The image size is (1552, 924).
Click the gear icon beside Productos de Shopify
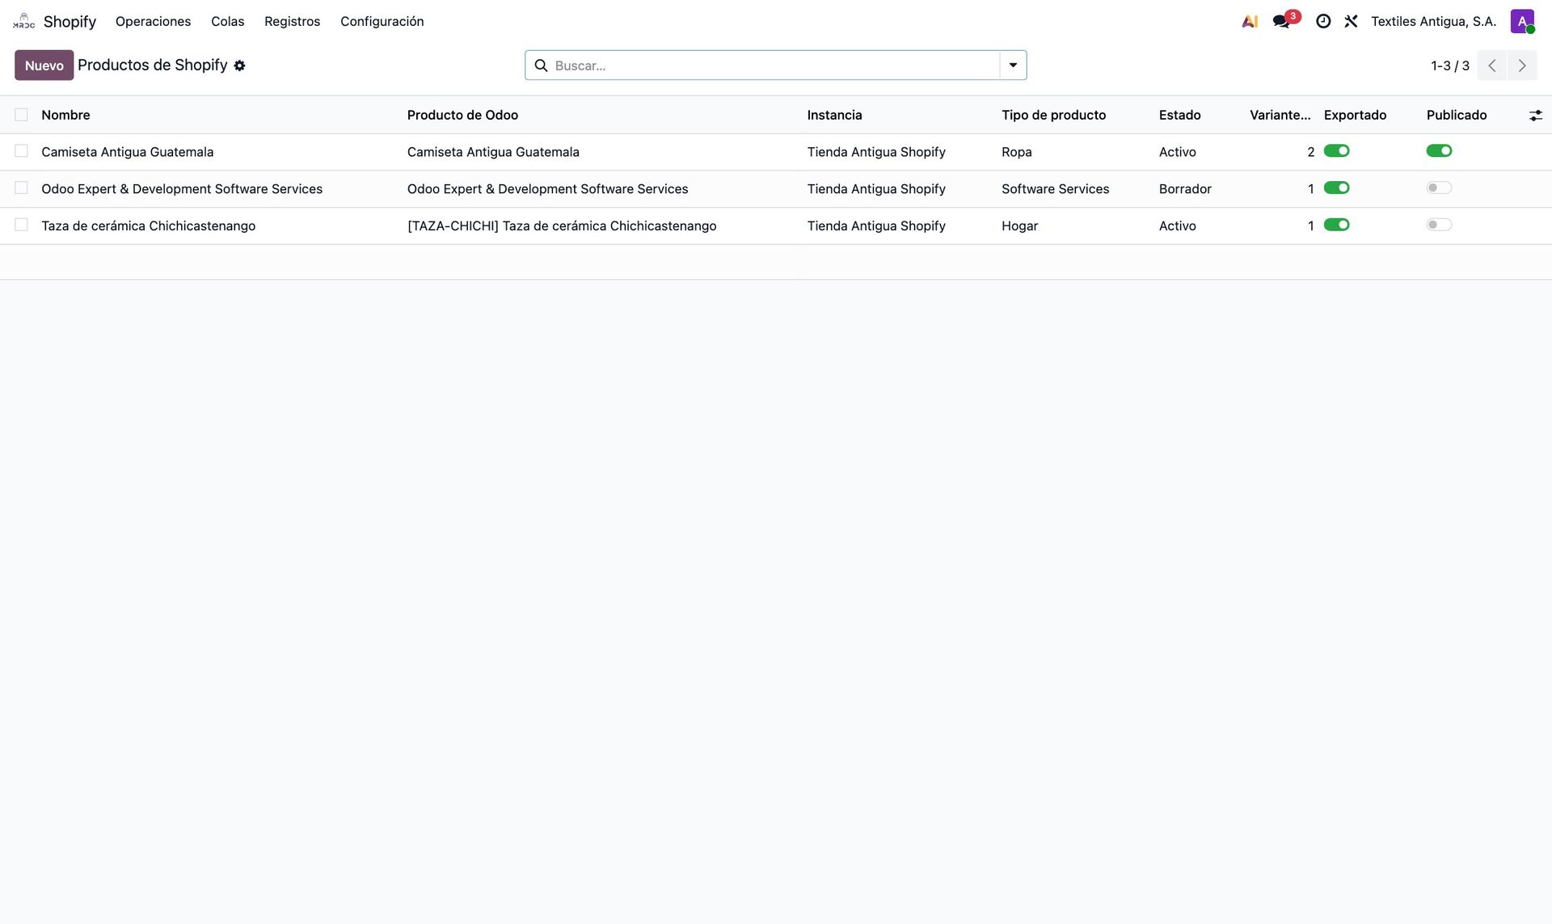[239, 65]
